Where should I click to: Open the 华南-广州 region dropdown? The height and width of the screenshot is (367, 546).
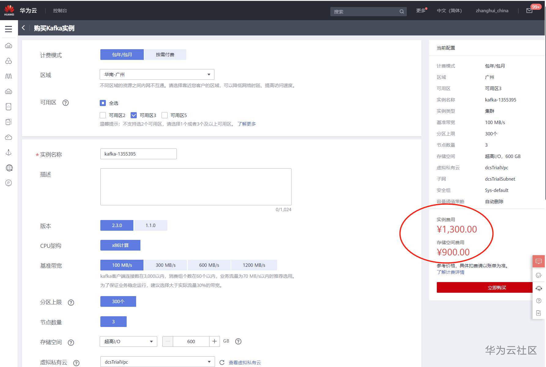(x=157, y=74)
